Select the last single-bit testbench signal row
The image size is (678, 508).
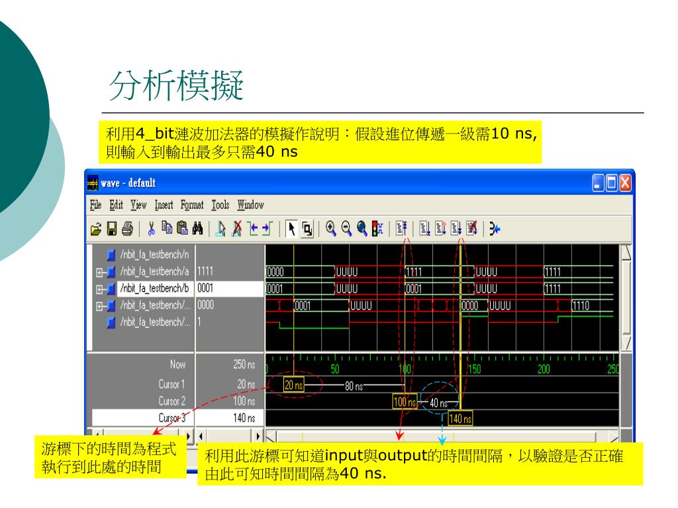click(x=155, y=322)
